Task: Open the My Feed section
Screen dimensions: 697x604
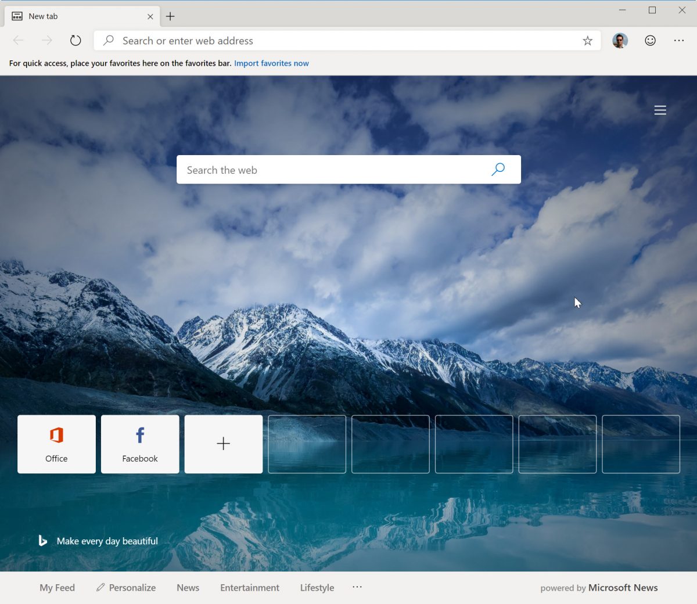Action: [x=57, y=588]
